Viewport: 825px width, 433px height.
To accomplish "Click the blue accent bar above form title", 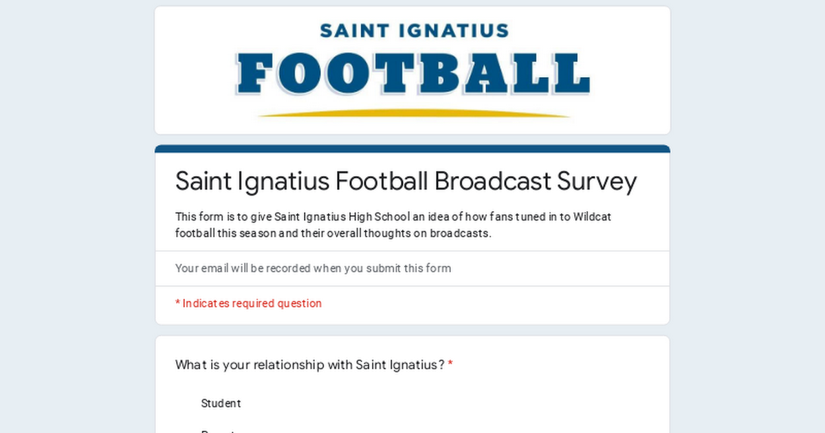I will coord(412,148).
